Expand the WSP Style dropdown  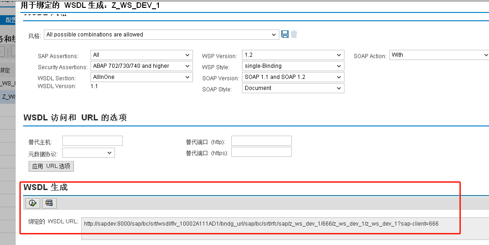point(293,66)
